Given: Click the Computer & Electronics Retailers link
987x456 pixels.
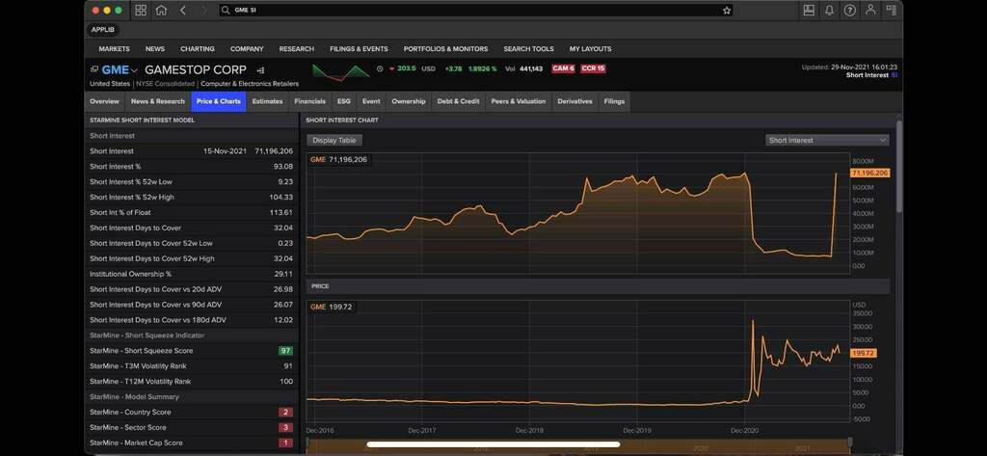Looking at the screenshot, I should [250, 84].
